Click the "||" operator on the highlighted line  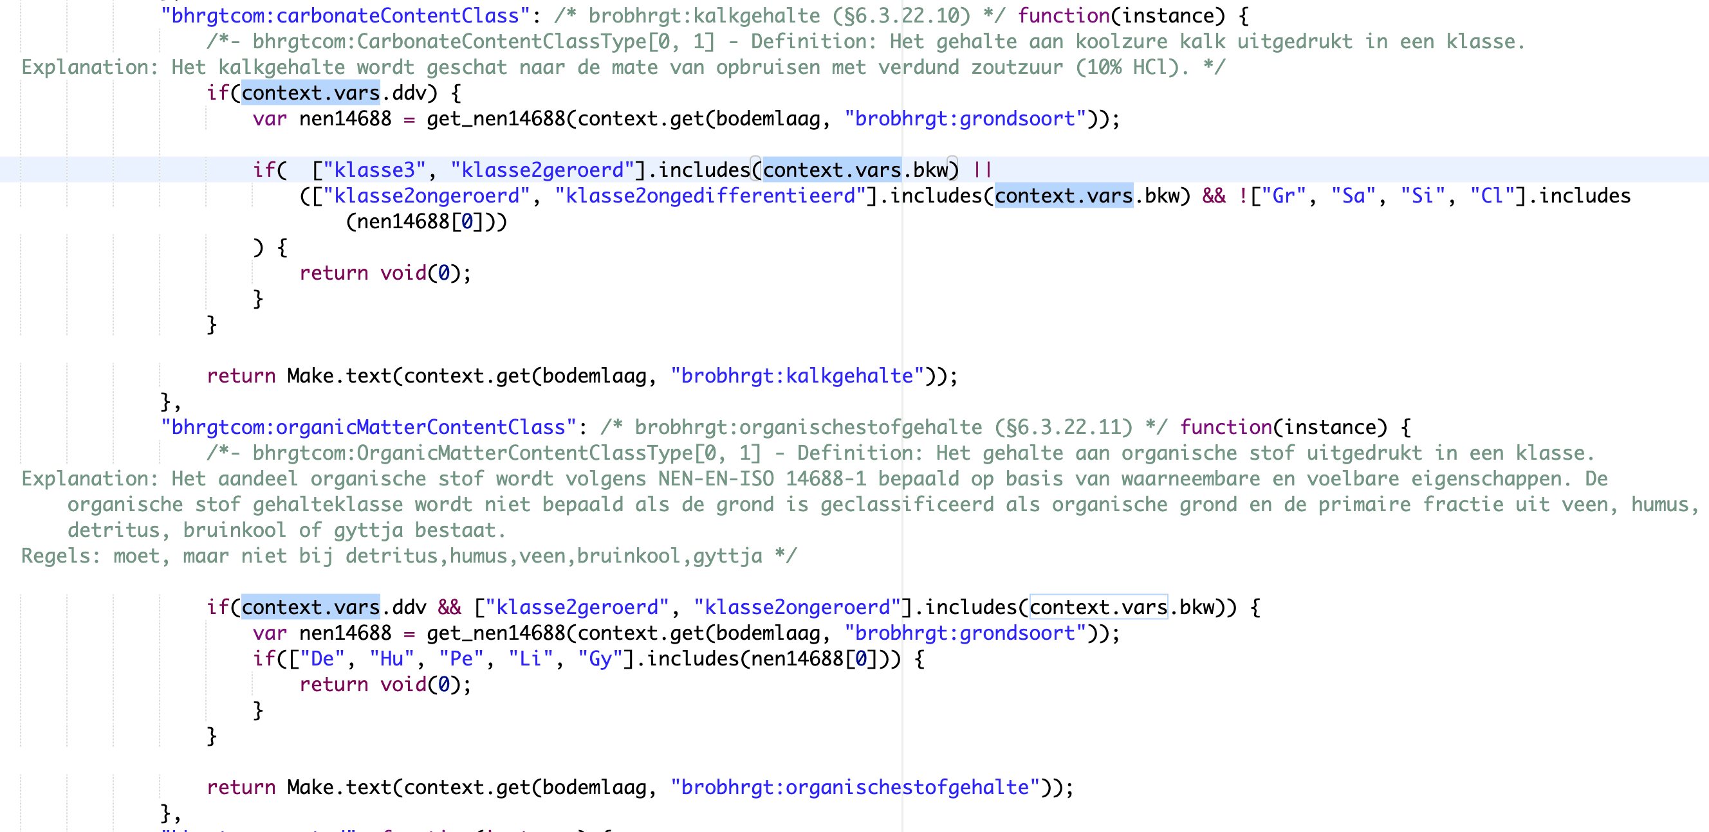tap(983, 170)
